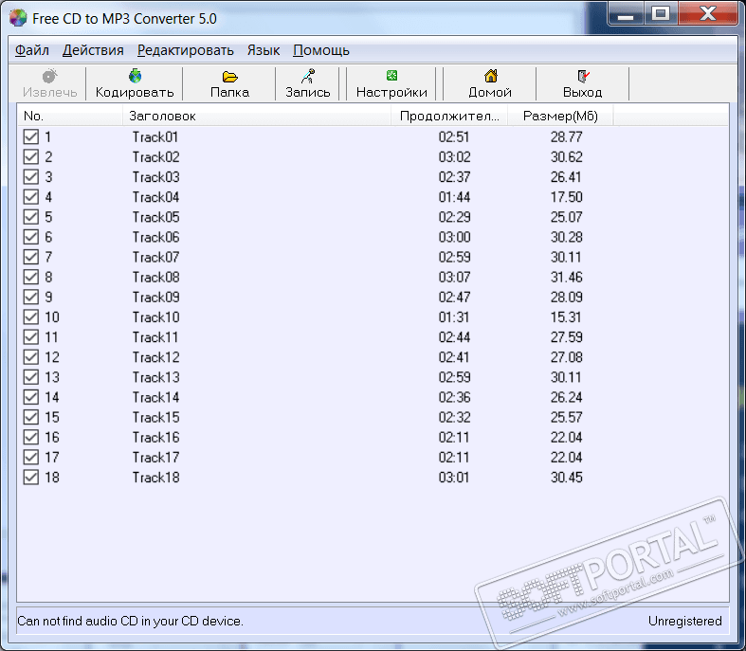Click size value 30.62
746x651 pixels.
[567, 157]
